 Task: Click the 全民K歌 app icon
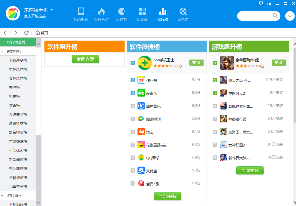point(141,183)
